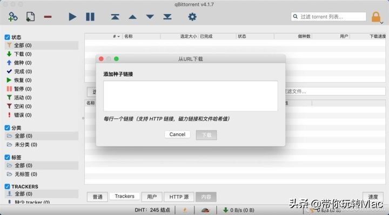Click the add torrent file toolbar icon
The image size is (389, 215).
[30, 17]
